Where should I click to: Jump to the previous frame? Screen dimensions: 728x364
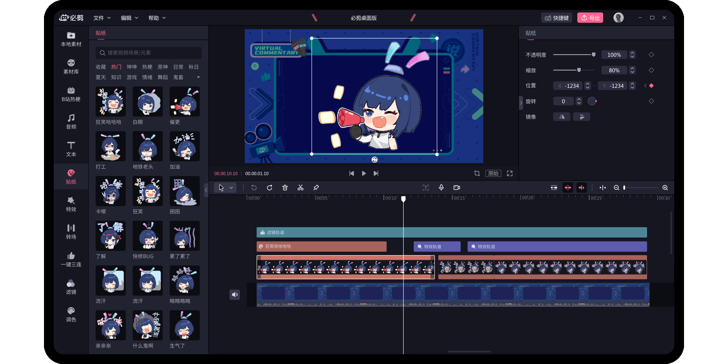point(352,173)
